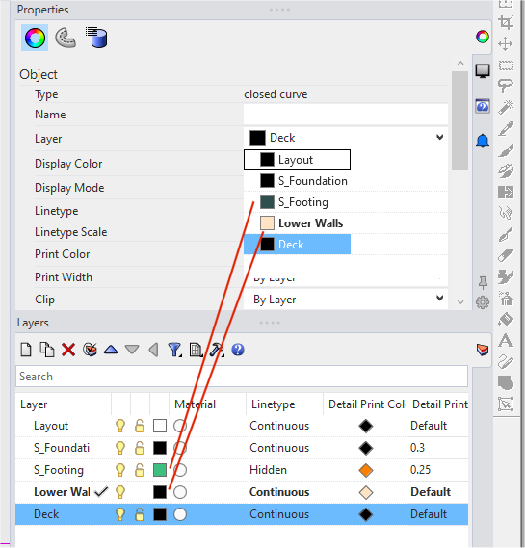Select the arrow-box tool in the right toolbar
This screenshot has height=548, width=525.
(506, 193)
